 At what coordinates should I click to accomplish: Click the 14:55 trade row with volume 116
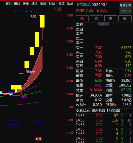point(103,120)
